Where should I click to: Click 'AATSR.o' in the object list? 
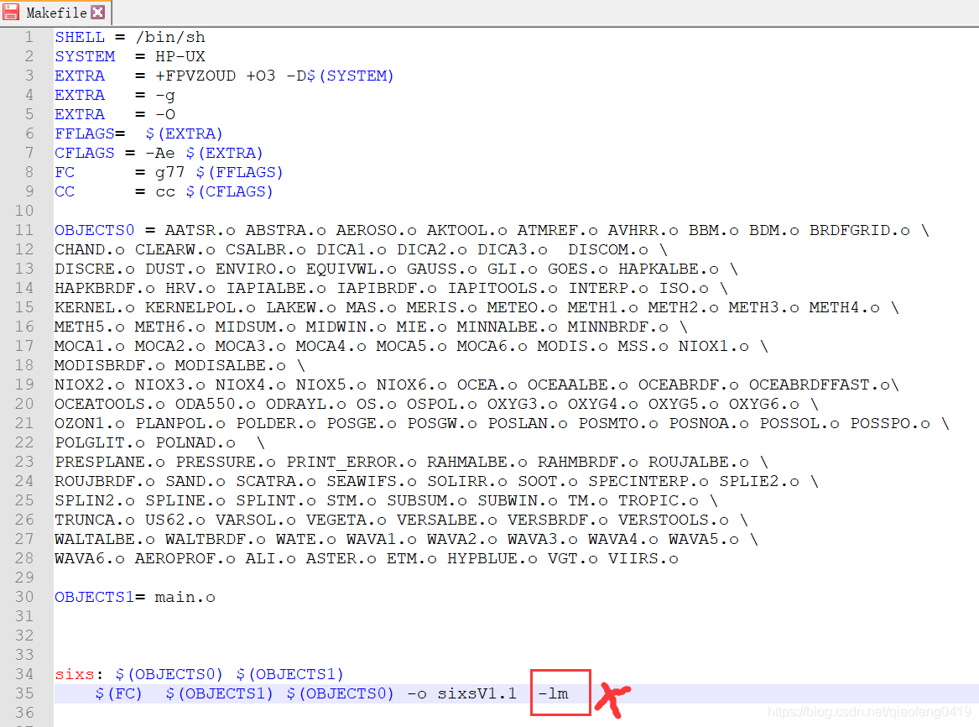[200, 230]
